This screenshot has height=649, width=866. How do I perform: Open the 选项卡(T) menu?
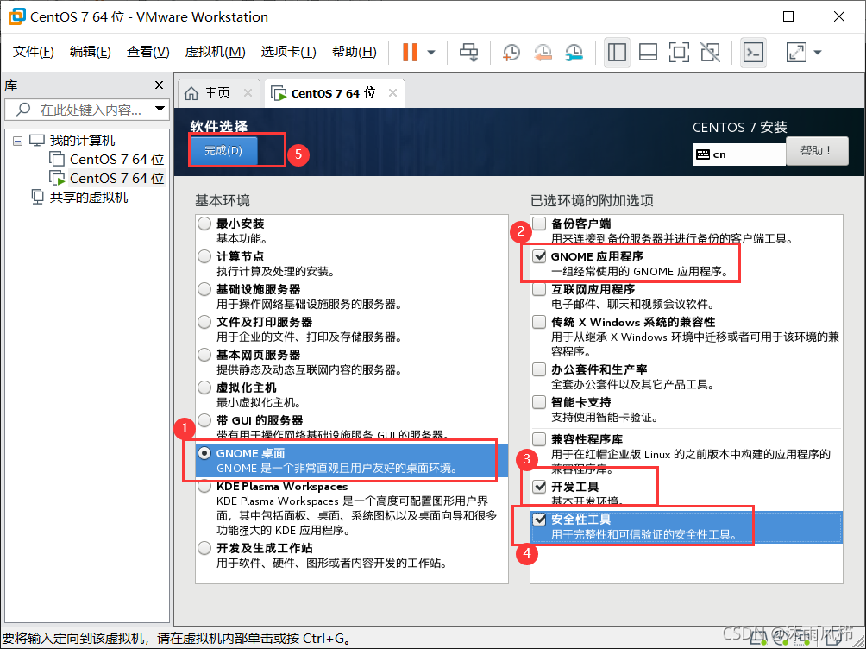coord(288,52)
